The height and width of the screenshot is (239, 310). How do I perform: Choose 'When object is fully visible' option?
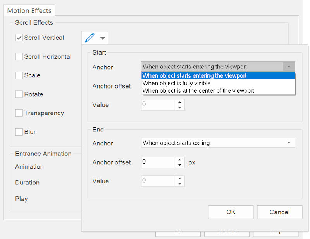[177, 83]
